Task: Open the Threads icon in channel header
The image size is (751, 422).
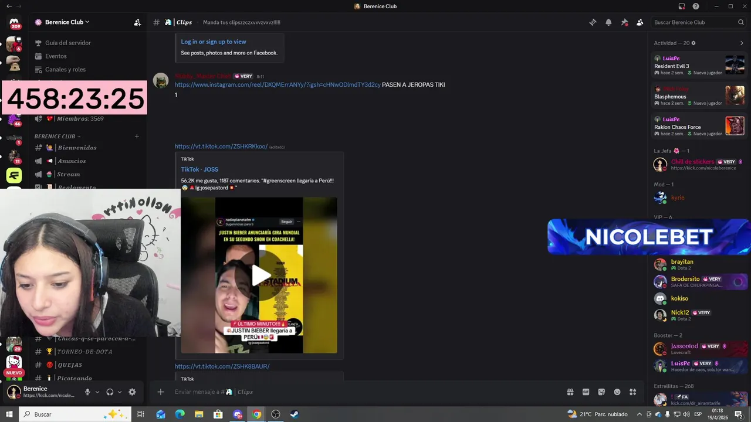Action: click(593, 22)
